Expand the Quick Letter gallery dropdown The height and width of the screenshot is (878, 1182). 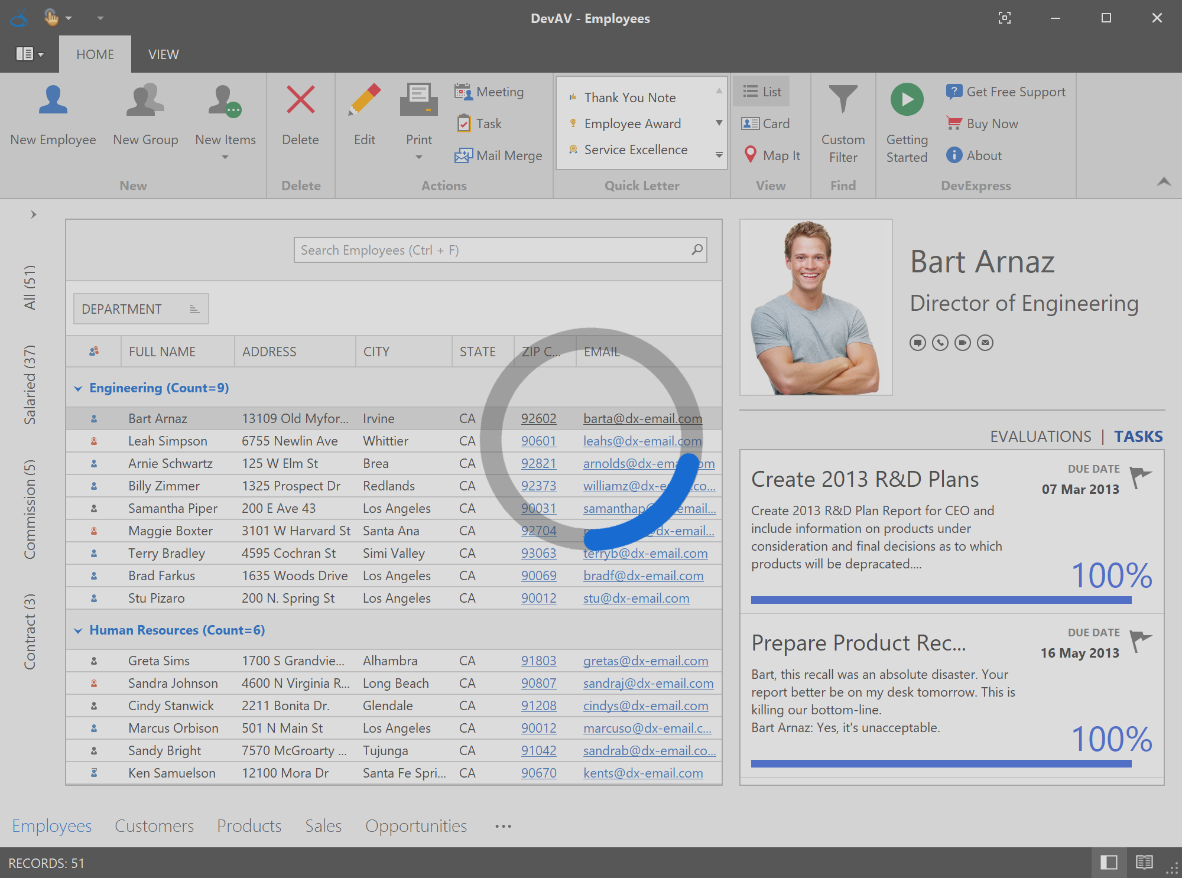click(x=719, y=155)
